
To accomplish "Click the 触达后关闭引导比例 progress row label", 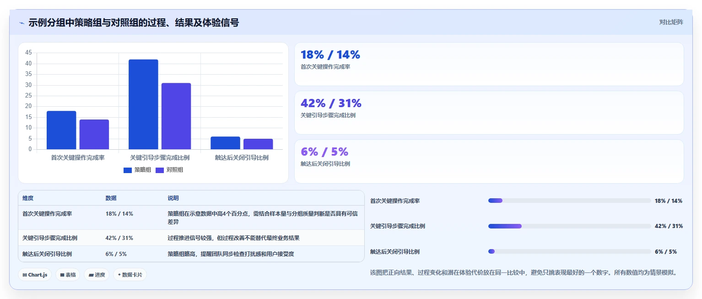I will [x=395, y=251].
